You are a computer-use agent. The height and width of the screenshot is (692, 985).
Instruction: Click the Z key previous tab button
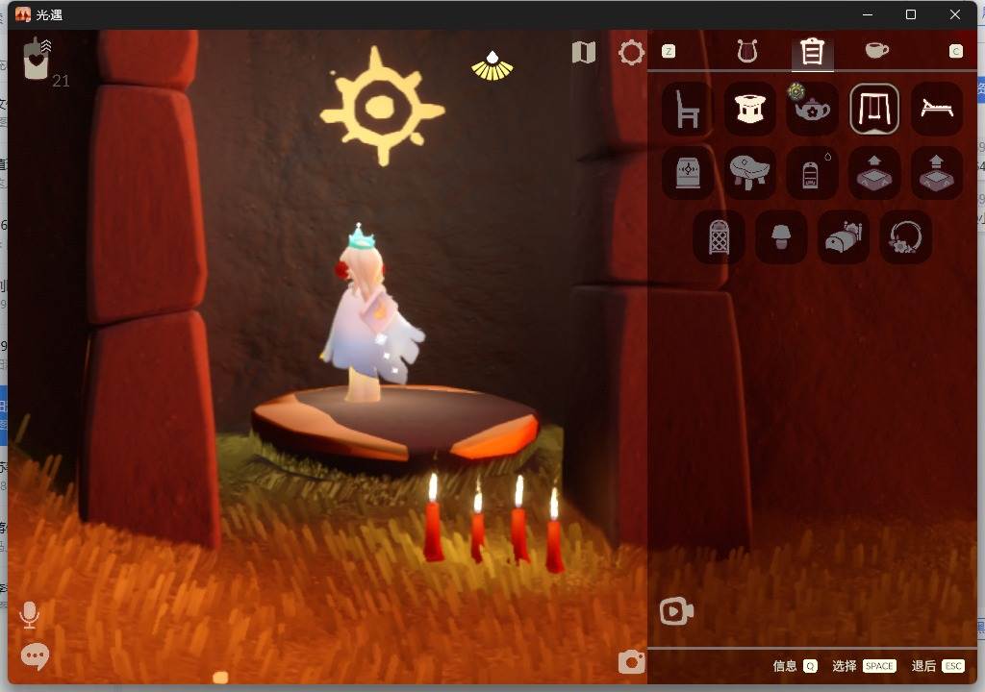click(669, 51)
